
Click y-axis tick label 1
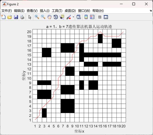click(x=30, y=120)
